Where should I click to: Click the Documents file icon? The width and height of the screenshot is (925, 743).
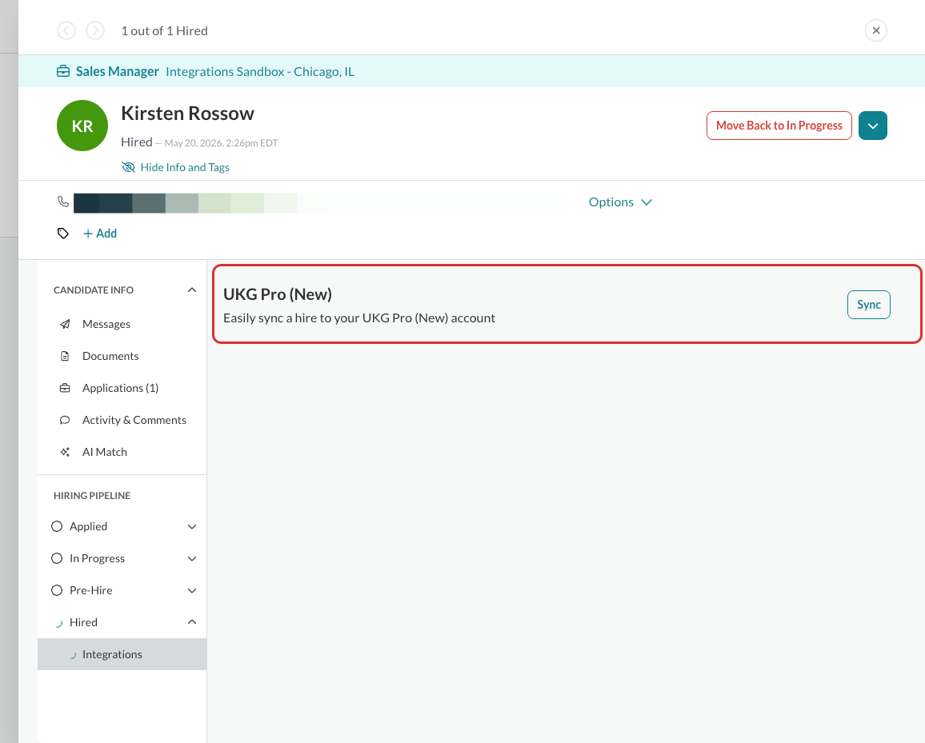(65, 356)
